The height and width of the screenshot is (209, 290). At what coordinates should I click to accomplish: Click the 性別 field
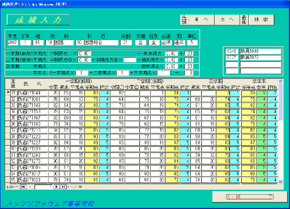tap(153, 42)
